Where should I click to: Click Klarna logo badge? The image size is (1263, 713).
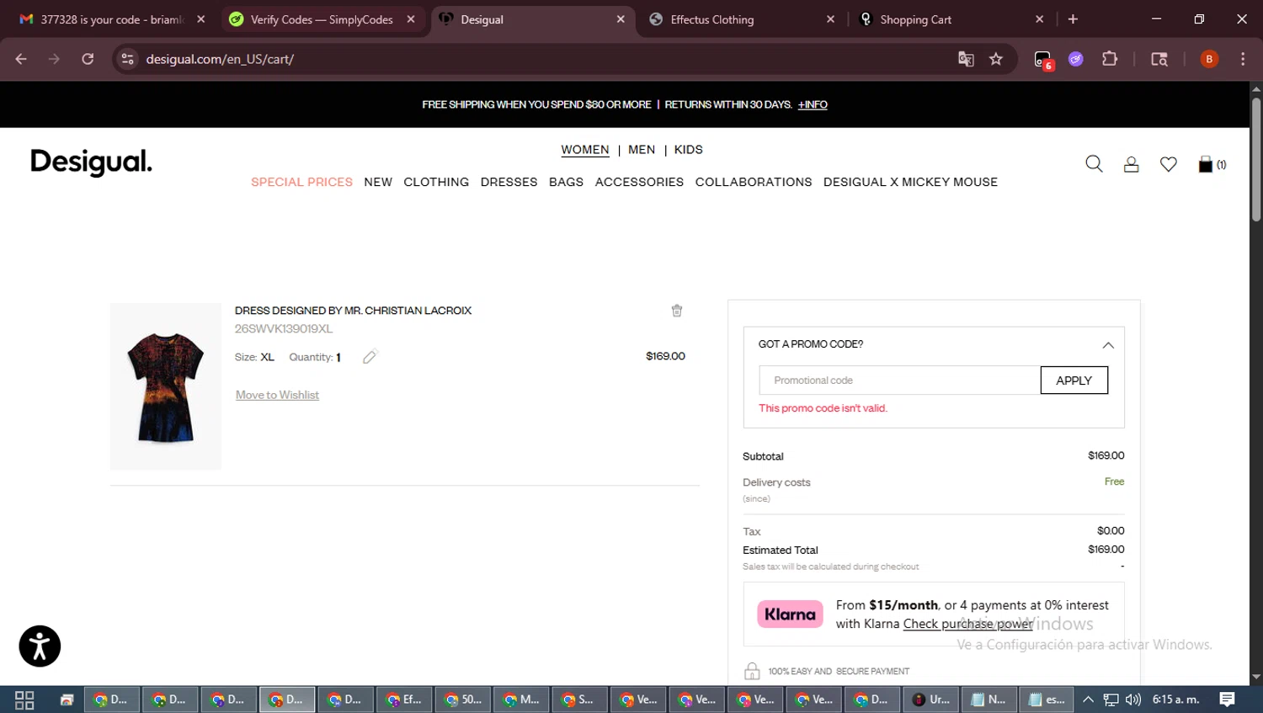tap(790, 615)
